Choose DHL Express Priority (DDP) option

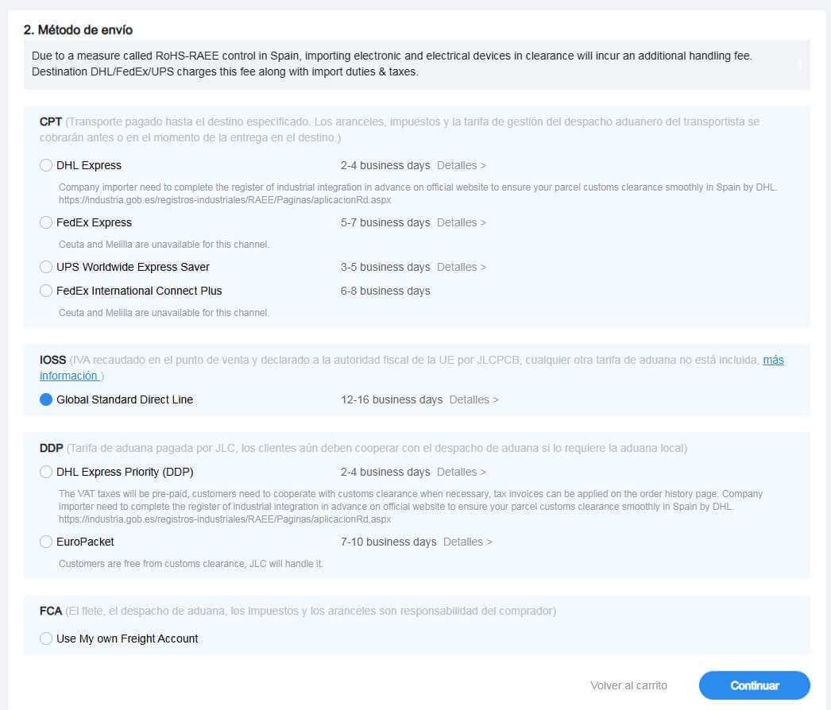(46, 472)
